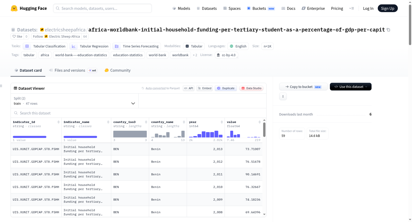Image resolution: width=412 pixels, height=222 pixels.
Task: Click the page vertical scrollbar
Action: (x=410, y=24)
